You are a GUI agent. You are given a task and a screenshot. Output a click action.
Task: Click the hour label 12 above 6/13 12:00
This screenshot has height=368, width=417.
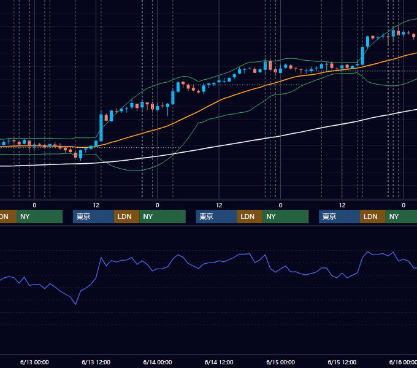pos(96,205)
